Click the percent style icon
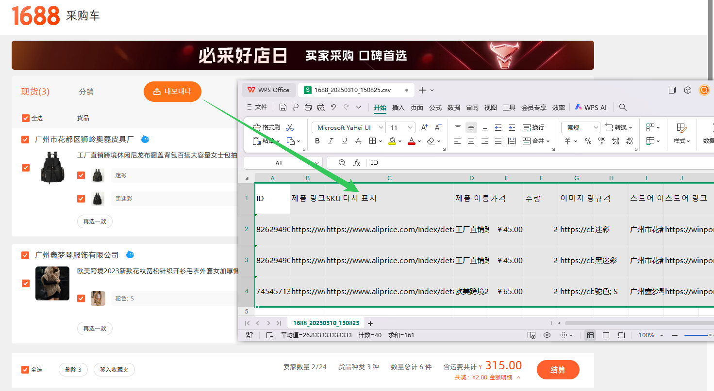 [588, 141]
